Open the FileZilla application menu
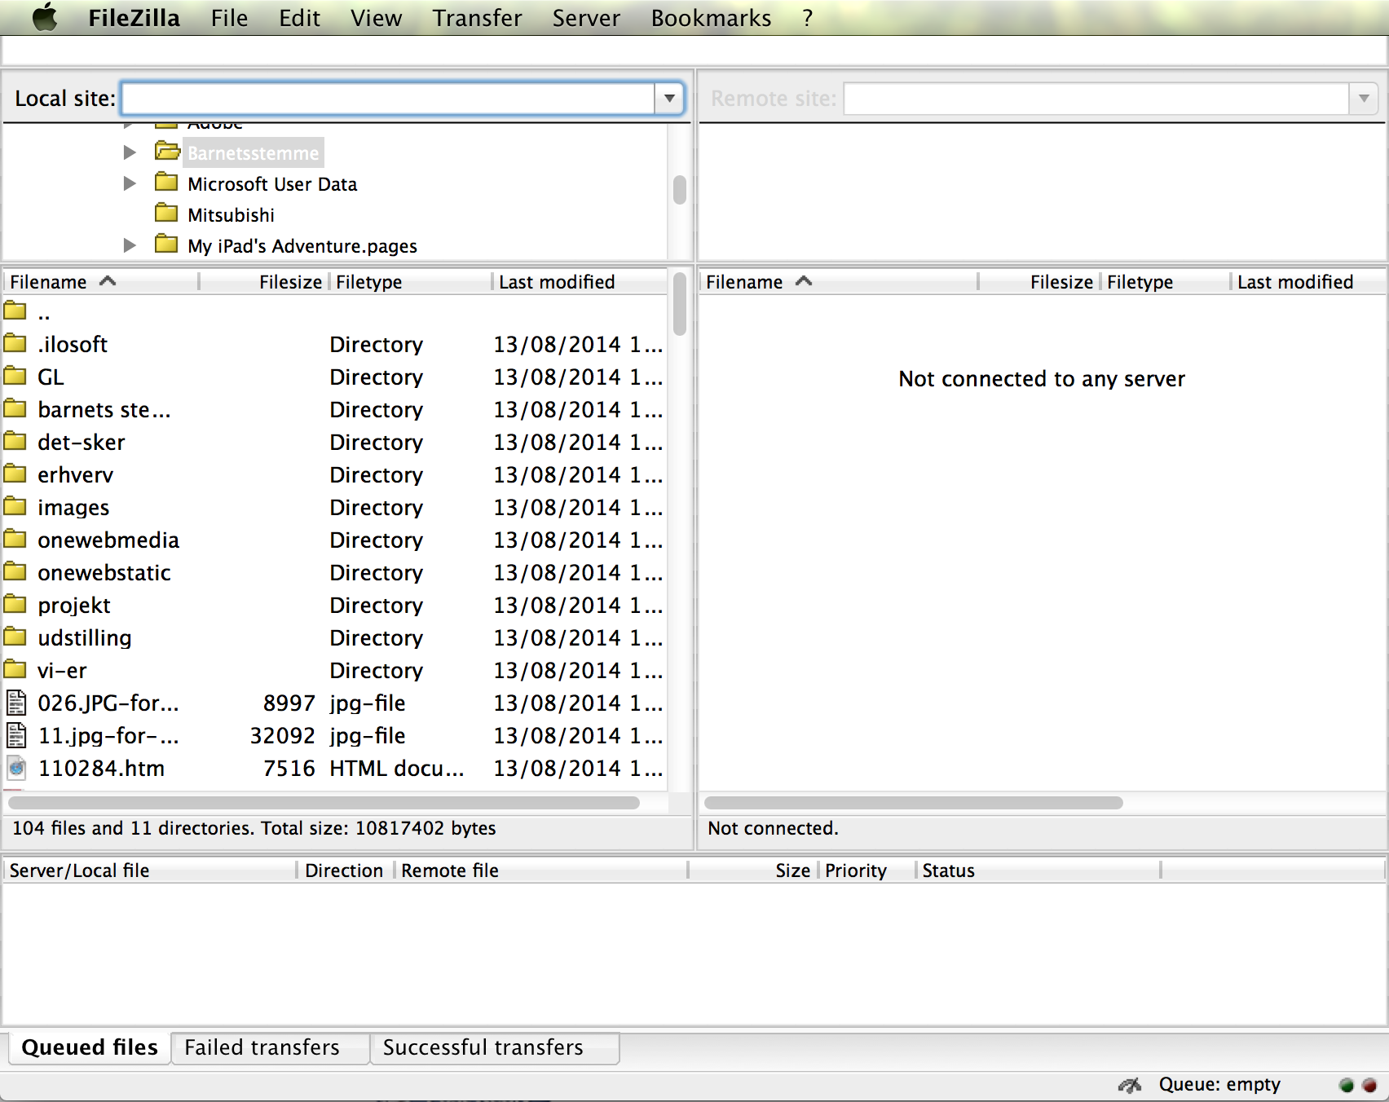 pos(134,18)
